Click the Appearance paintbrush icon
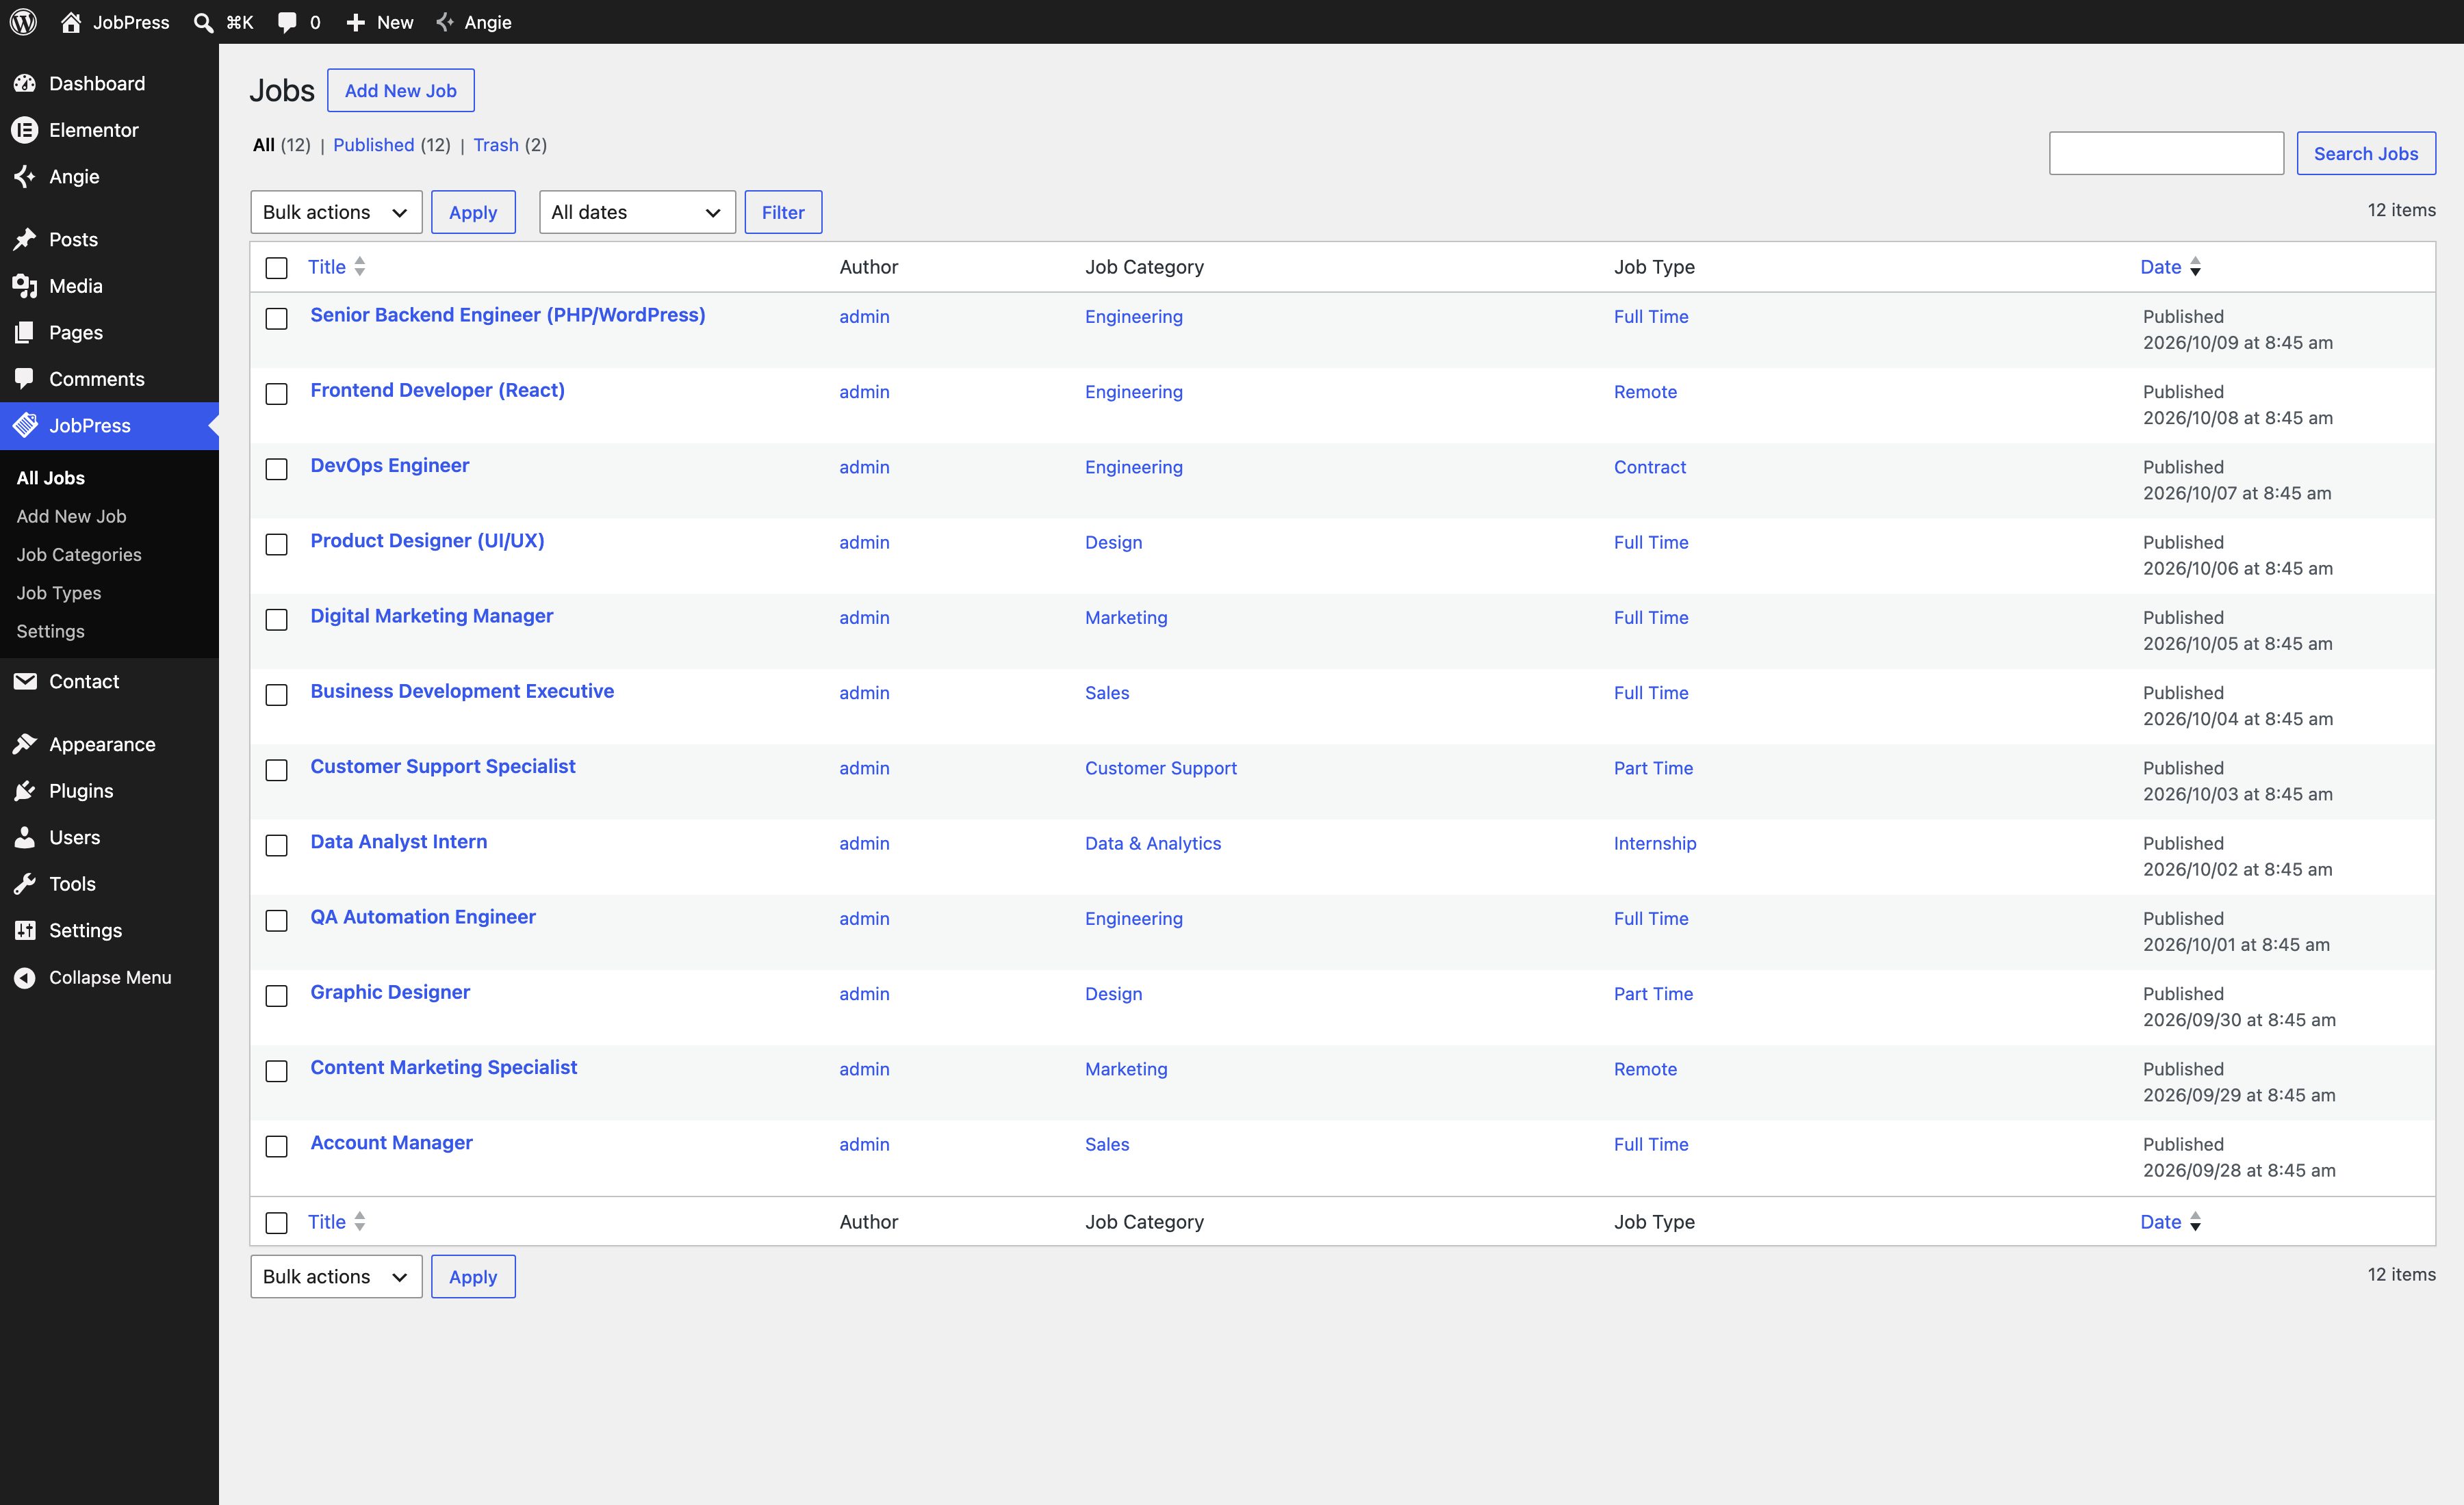Image resolution: width=2464 pixels, height=1505 pixels. click(x=25, y=744)
